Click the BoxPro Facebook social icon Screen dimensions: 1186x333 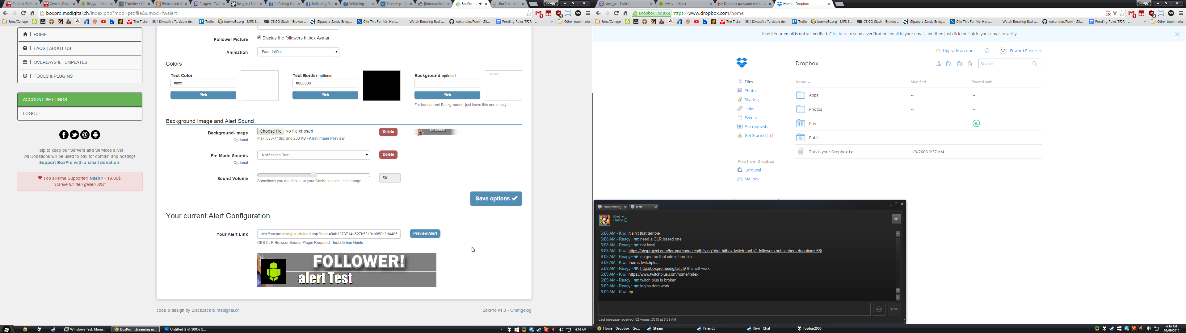click(x=64, y=135)
